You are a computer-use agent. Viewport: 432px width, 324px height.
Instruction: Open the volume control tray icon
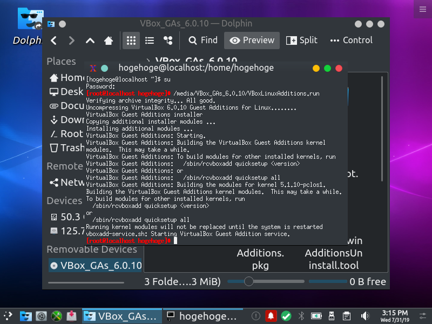pyautogui.click(x=364, y=316)
